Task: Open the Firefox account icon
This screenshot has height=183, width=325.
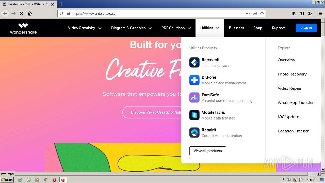Action: pyautogui.click(x=310, y=13)
